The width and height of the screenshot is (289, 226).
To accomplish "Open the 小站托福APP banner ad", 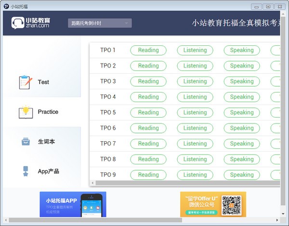I will point(73,204).
